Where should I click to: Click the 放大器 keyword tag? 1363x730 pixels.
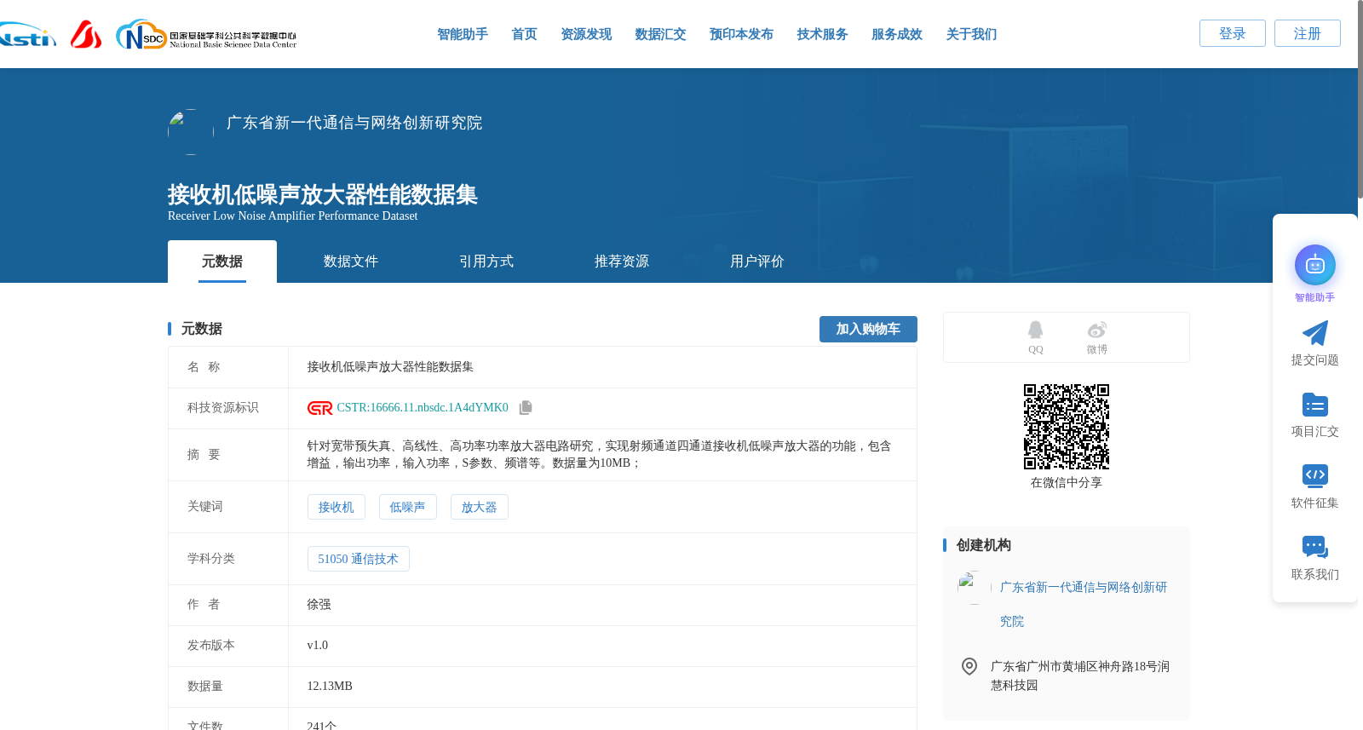pyautogui.click(x=479, y=507)
